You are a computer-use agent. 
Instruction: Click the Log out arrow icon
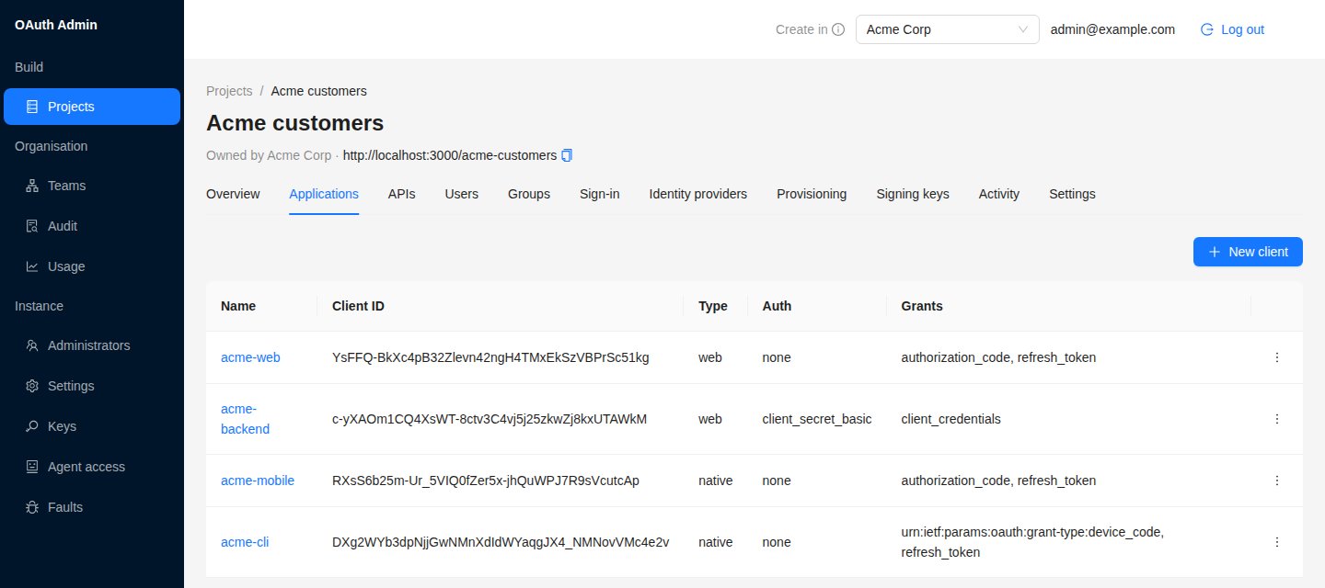(x=1207, y=29)
